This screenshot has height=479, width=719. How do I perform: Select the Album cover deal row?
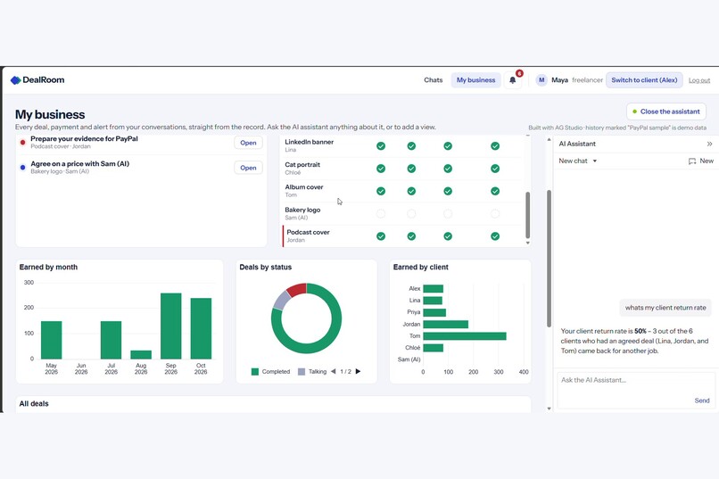tap(403, 191)
